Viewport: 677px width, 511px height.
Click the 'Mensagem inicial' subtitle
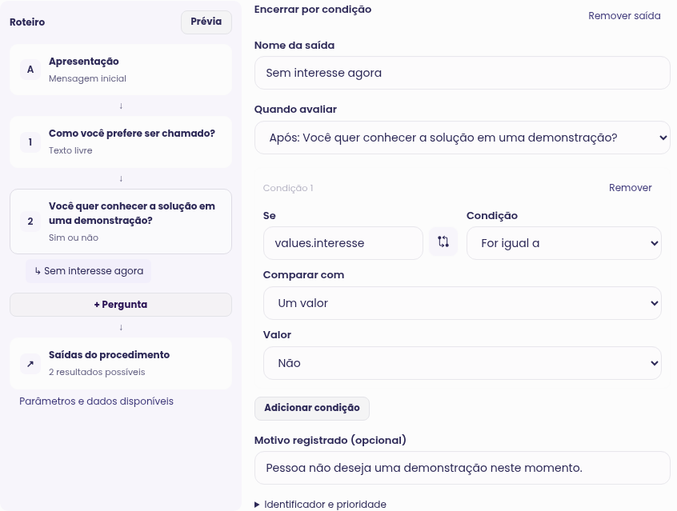click(x=88, y=78)
